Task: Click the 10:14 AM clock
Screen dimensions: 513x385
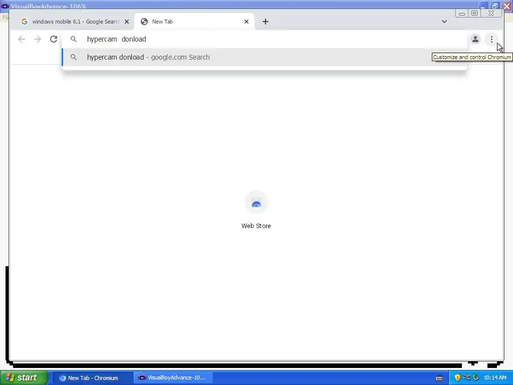Action: pyautogui.click(x=494, y=378)
